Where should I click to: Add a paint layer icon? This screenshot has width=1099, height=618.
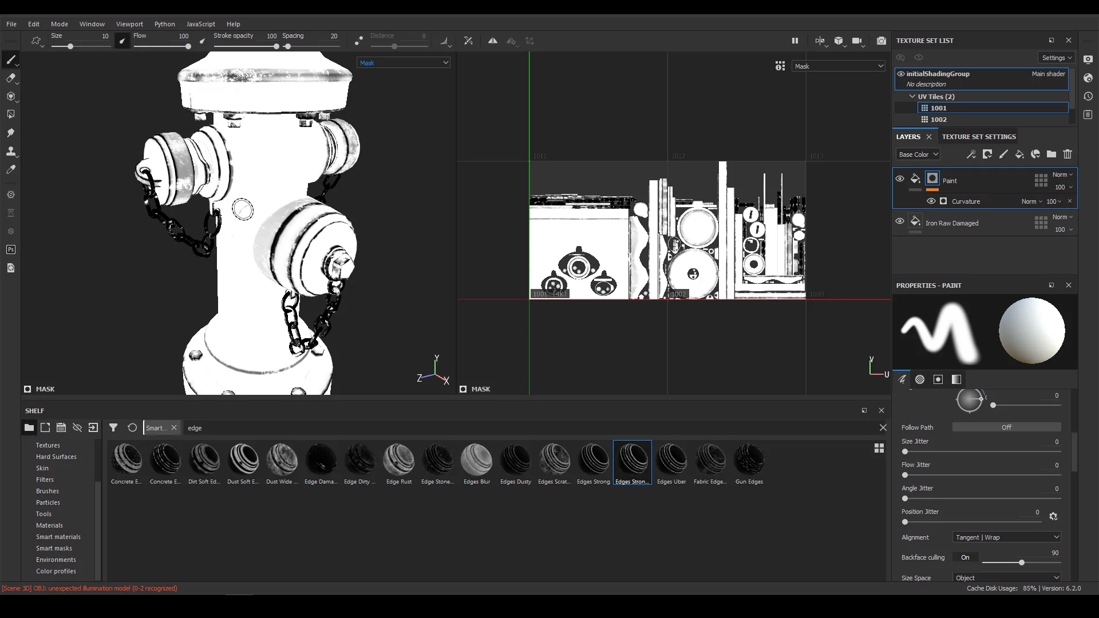pyautogui.click(x=1003, y=154)
